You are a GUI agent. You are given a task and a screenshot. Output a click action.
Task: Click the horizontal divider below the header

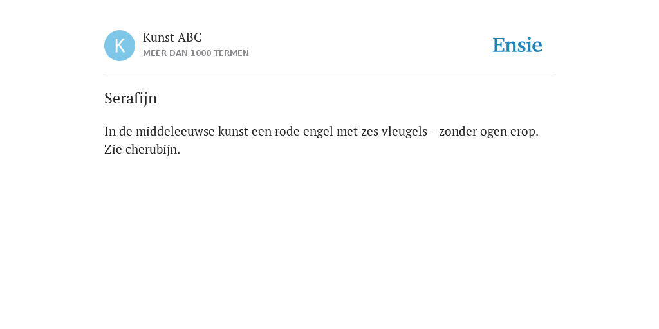329,73
